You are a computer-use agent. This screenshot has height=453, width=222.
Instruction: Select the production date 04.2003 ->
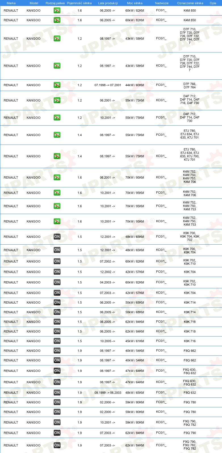tap(107, 282)
